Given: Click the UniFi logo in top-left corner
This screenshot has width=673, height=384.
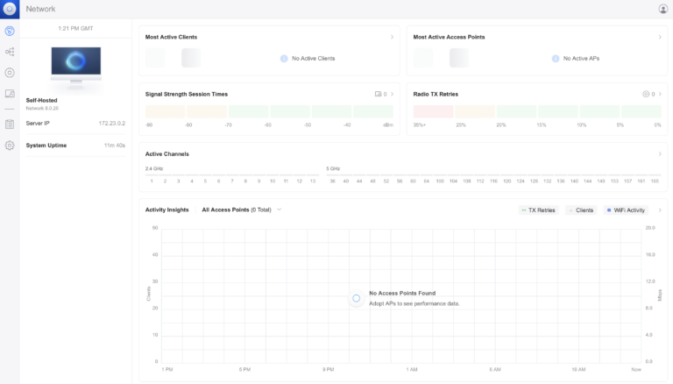Looking at the screenshot, I should (x=10, y=9).
